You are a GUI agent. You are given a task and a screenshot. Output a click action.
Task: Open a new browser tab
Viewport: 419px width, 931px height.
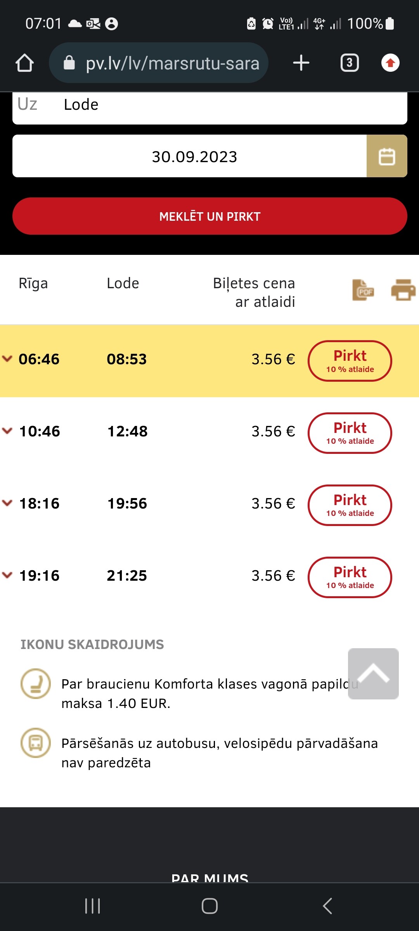(301, 63)
